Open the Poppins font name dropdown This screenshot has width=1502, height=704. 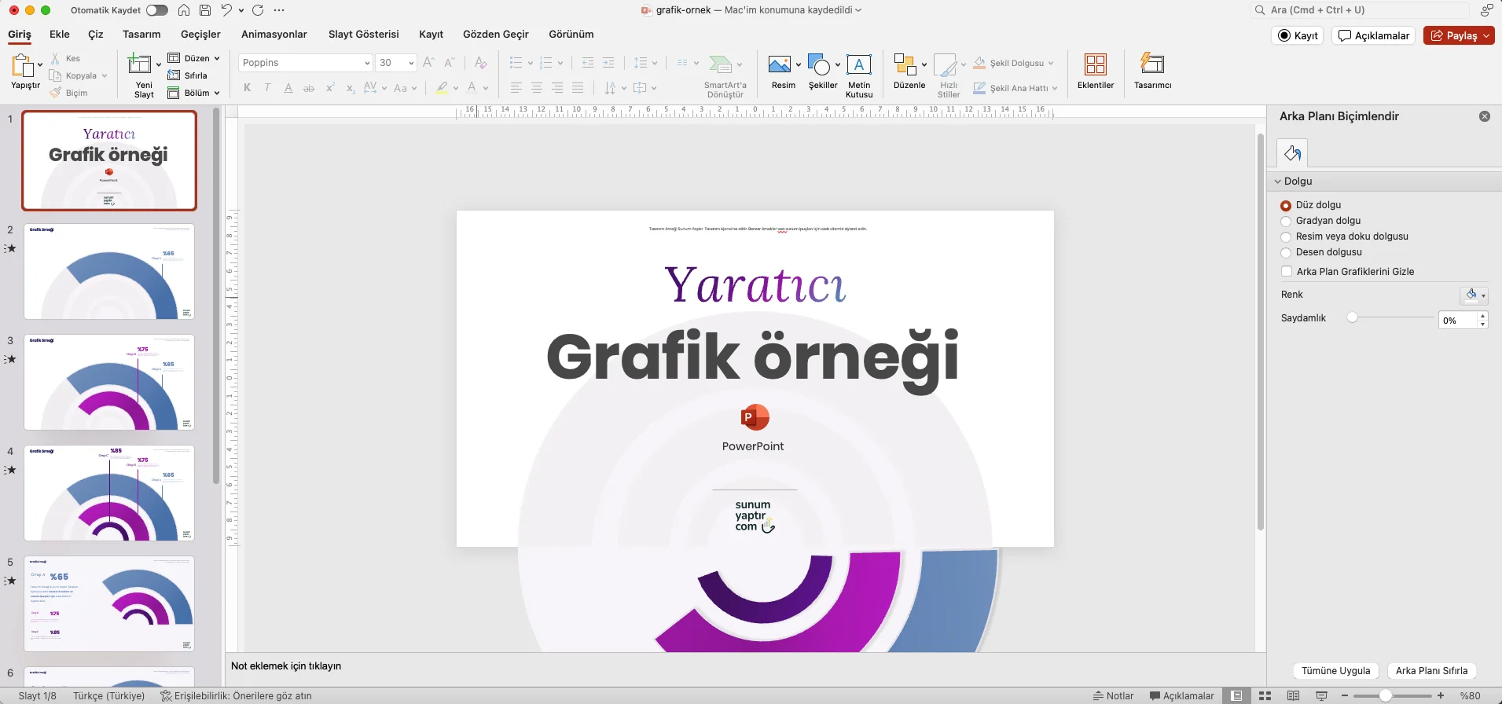[367, 63]
